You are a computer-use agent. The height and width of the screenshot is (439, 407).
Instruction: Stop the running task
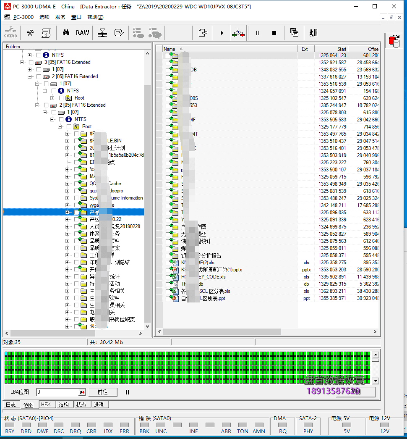pyautogui.click(x=274, y=33)
